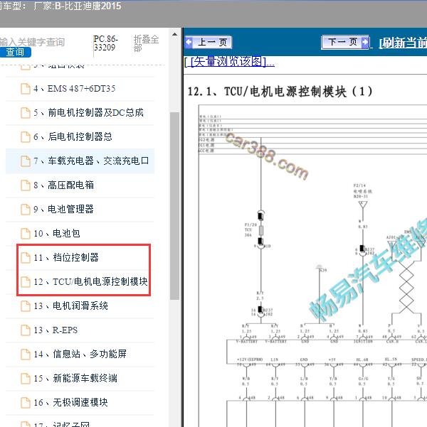Click document icon beside 档位控制器
This screenshot has width=427, height=427.
tap(26, 258)
